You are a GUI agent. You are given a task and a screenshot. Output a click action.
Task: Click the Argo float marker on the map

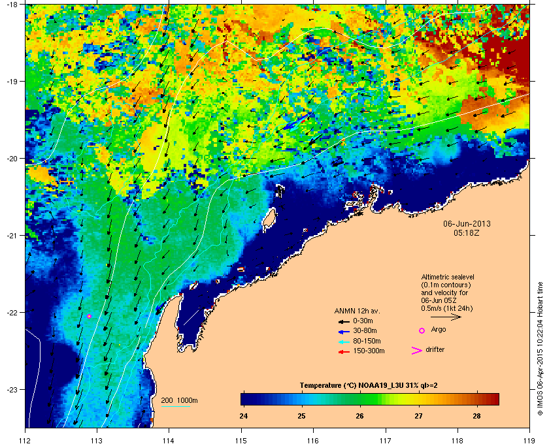click(x=89, y=316)
